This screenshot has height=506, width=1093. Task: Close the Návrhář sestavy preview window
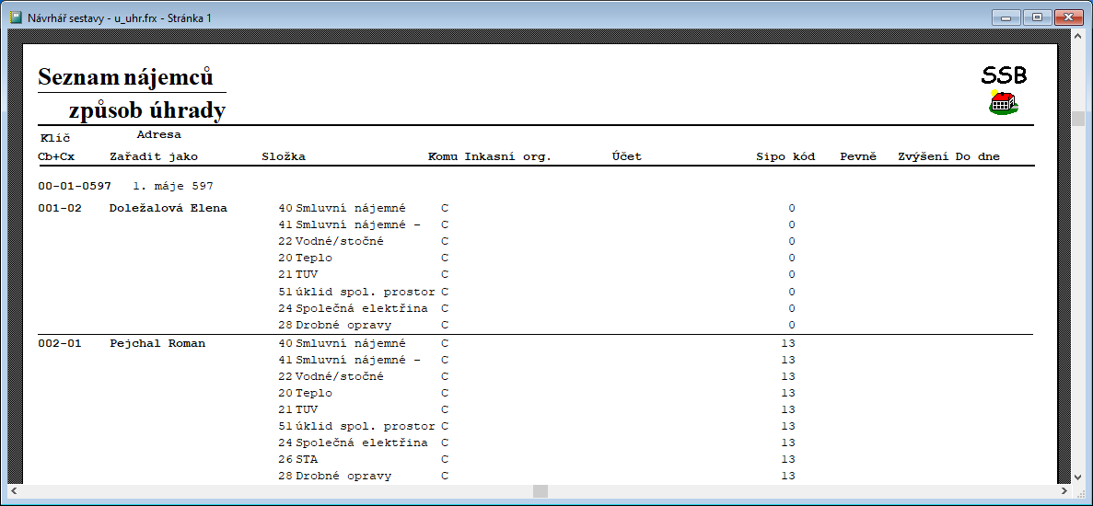point(1068,17)
